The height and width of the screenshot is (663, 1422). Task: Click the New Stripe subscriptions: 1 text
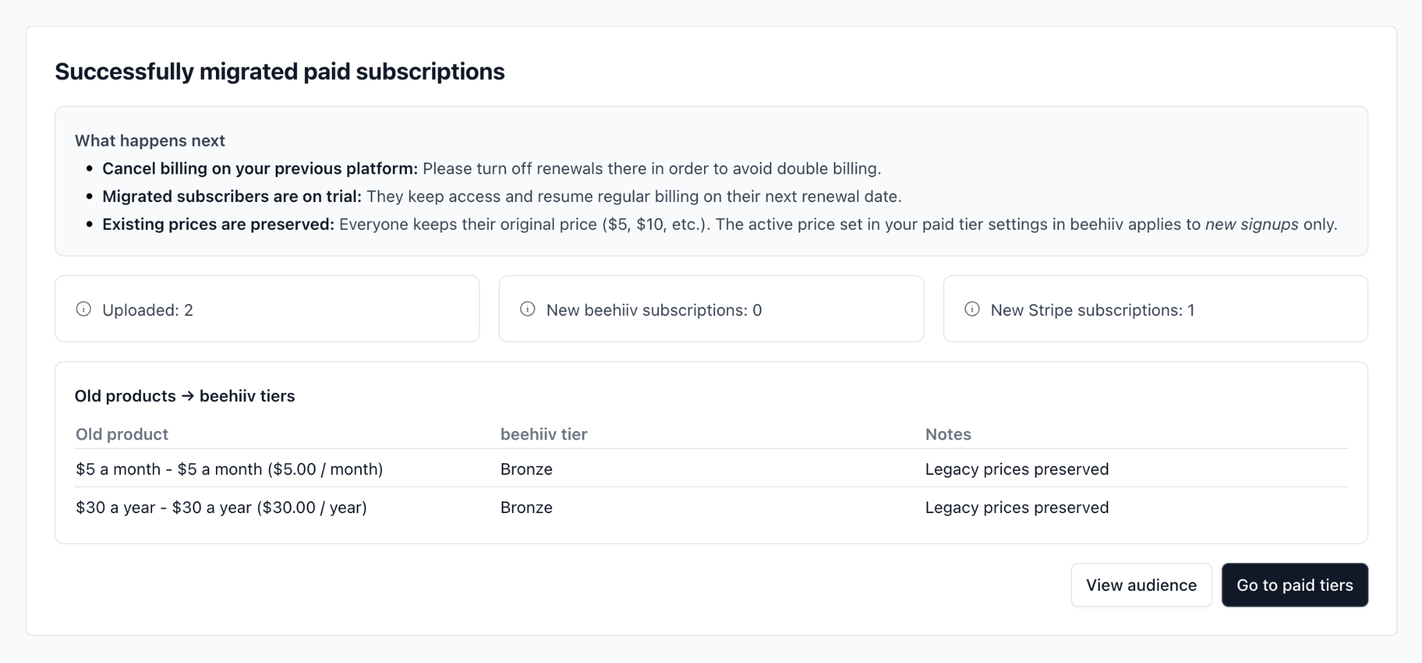point(1092,310)
